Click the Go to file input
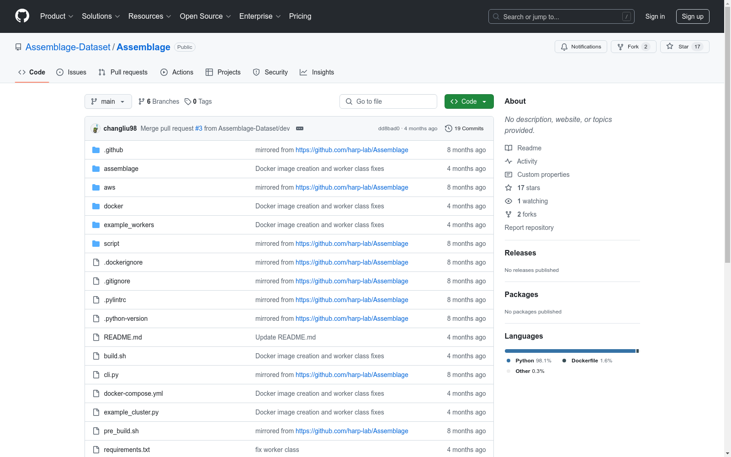Image resolution: width=731 pixels, height=457 pixels. 388,101
